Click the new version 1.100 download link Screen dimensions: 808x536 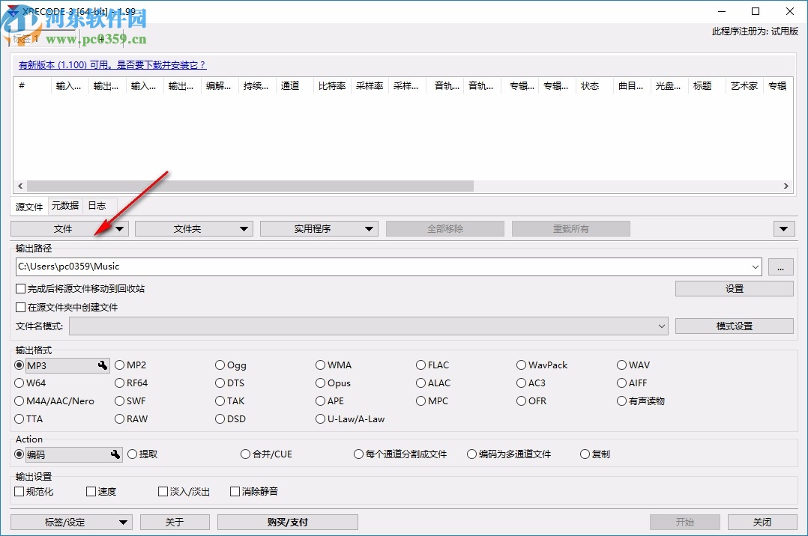pyautogui.click(x=111, y=64)
